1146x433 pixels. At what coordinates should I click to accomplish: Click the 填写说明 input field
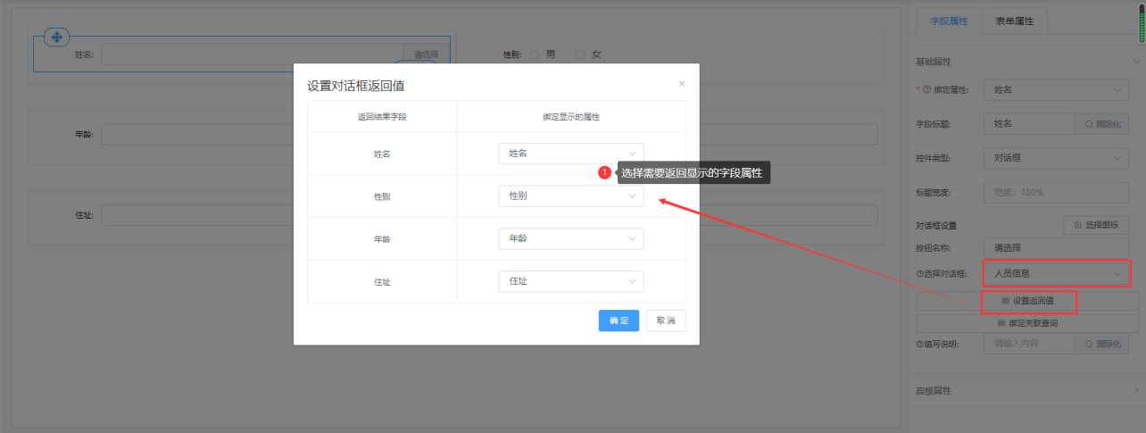[1028, 344]
